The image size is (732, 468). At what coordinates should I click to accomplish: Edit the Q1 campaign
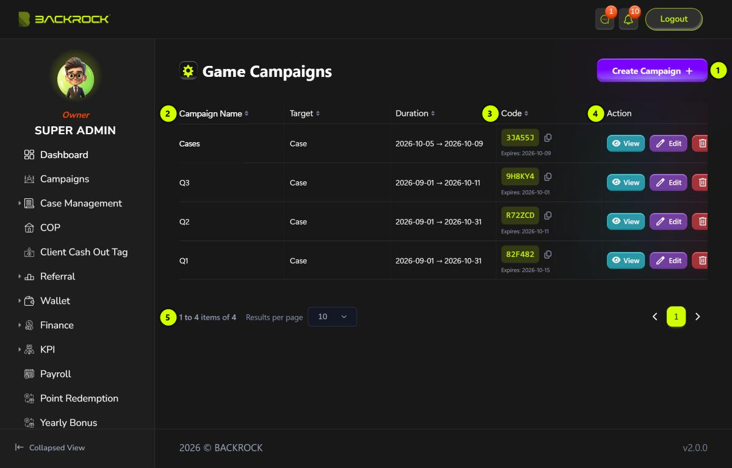click(x=669, y=261)
